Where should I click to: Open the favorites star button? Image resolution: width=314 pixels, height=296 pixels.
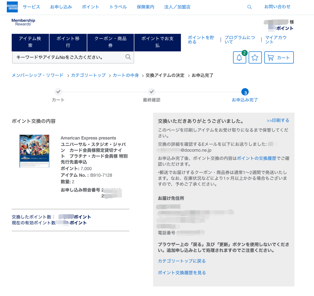pyautogui.click(x=255, y=57)
